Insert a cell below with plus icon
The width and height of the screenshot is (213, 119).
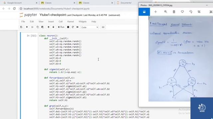click(x=27, y=27)
